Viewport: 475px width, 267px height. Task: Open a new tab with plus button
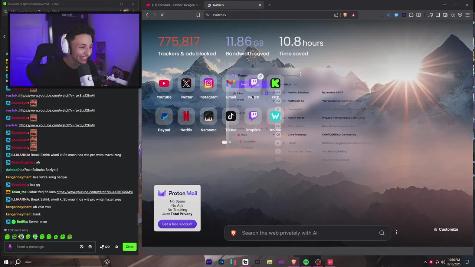[x=269, y=5]
